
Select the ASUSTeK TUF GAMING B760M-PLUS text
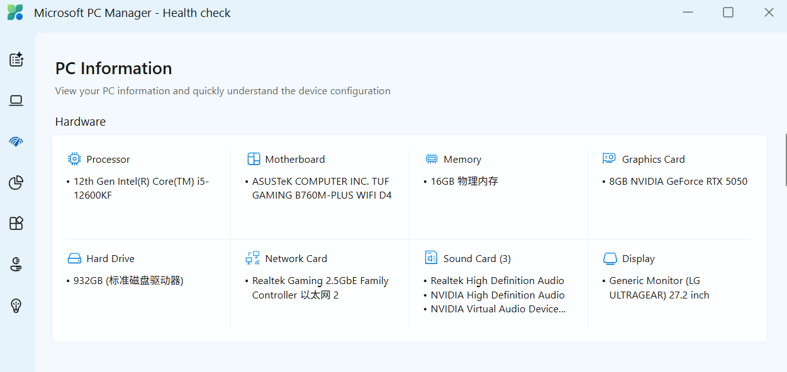pyautogui.click(x=322, y=189)
